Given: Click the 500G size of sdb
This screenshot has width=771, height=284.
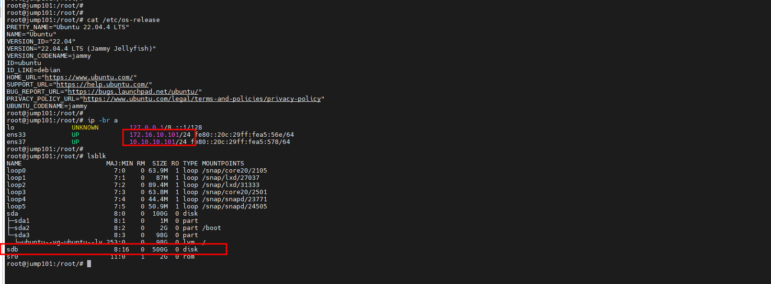Looking at the screenshot, I should [x=160, y=250].
